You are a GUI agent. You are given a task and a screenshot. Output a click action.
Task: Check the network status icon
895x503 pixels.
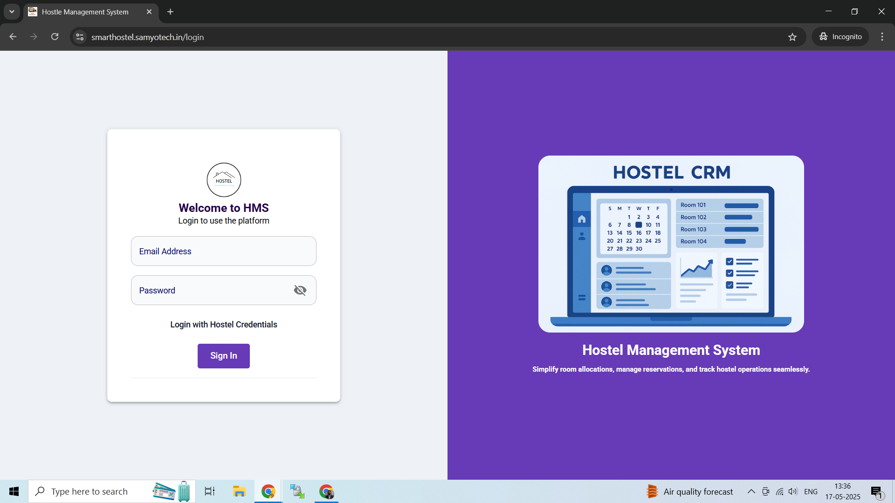[x=780, y=491]
